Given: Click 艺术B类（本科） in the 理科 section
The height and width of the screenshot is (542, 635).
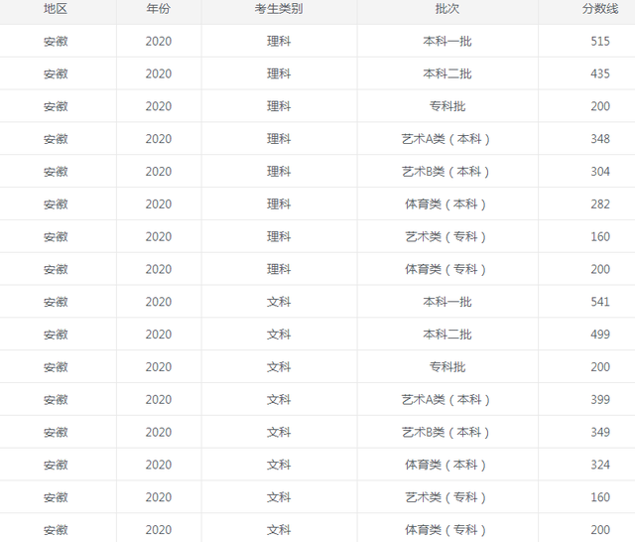Looking at the screenshot, I should tap(446, 172).
